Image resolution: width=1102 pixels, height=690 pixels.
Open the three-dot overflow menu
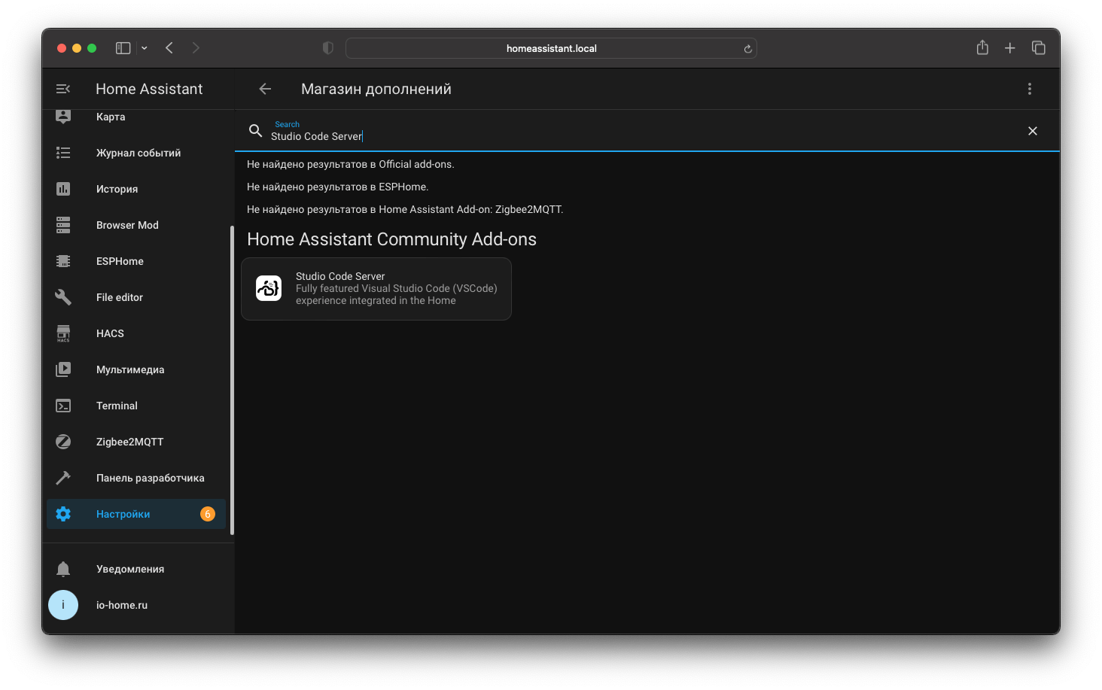pyautogui.click(x=1029, y=89)
